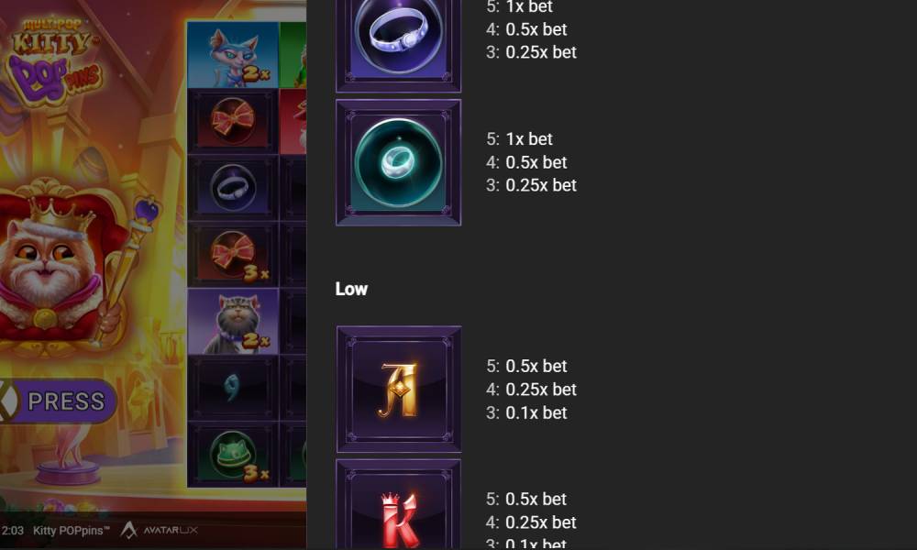
Task: Click the 5: 0.5x bet line for A
Action: (x=526, y=366)
